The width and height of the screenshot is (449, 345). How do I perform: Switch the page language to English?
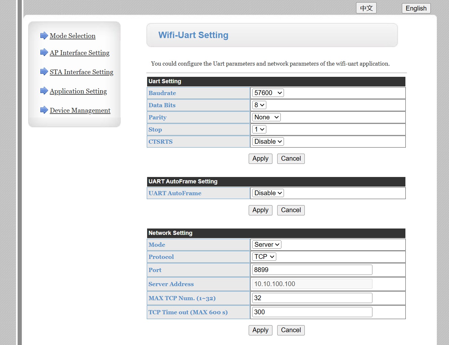416,8
